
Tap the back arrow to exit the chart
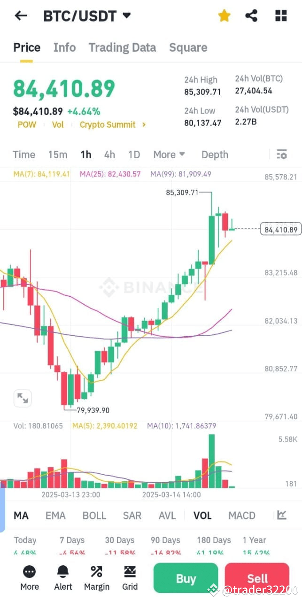coord(20,15)
